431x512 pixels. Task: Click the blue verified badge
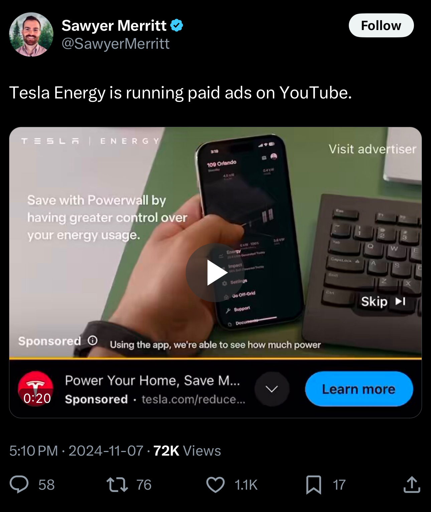[x=176, y=25]
